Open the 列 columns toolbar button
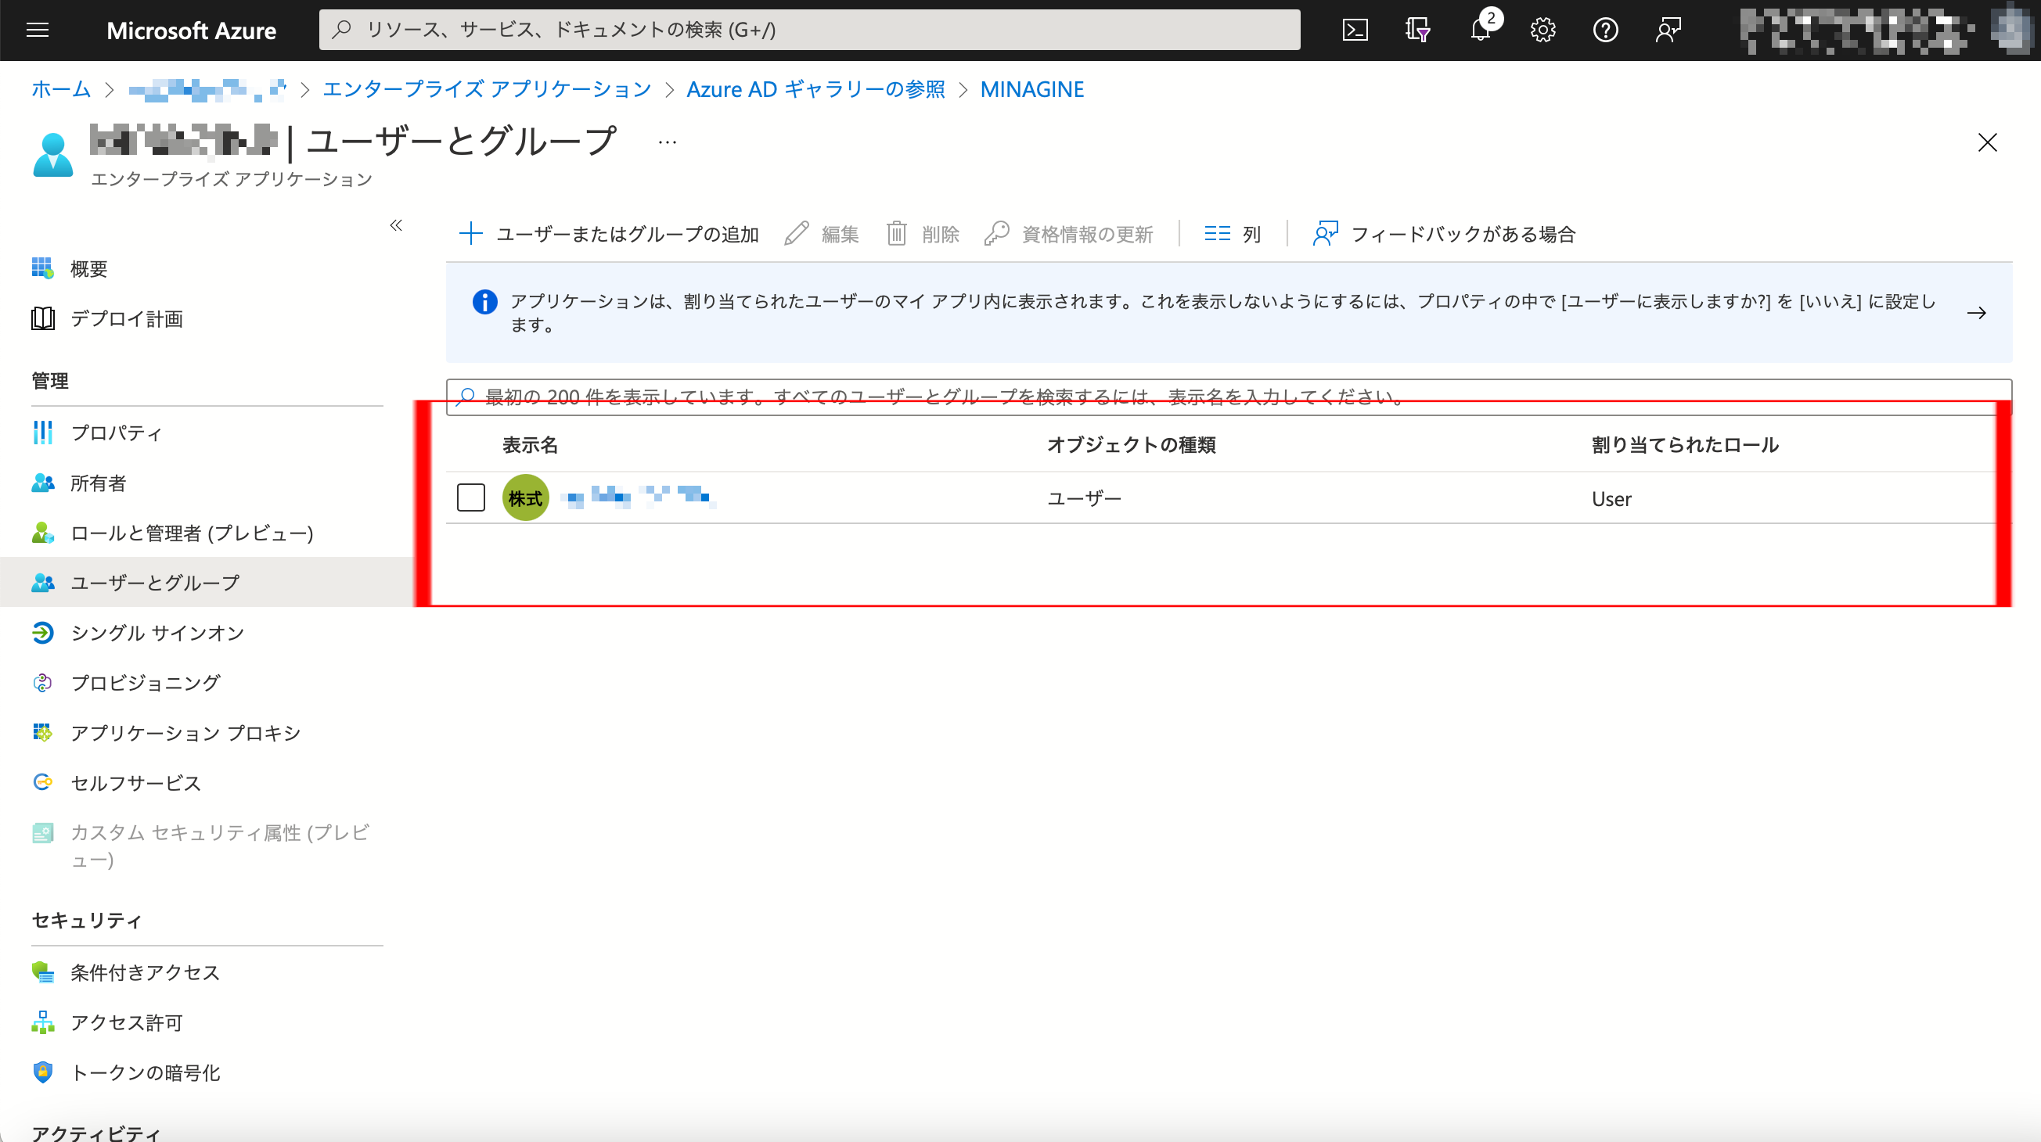 pyautogui.click(x=1233, y=234)
